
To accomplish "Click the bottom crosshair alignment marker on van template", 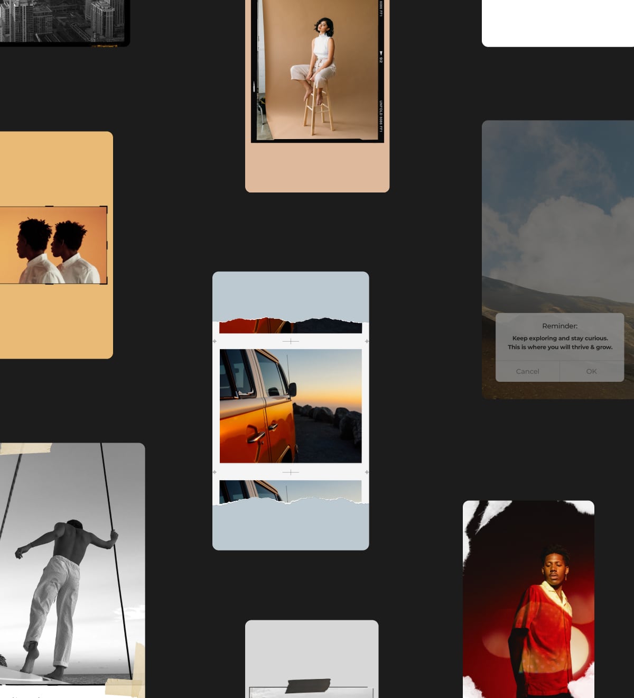I will (x=291, y=472).
